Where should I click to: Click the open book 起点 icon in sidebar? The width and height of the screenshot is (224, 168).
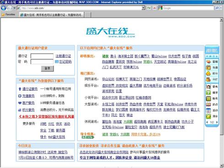pos(208,104)
